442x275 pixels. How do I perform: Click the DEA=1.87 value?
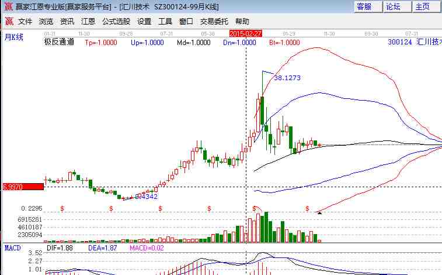click(x=102, y=248)
